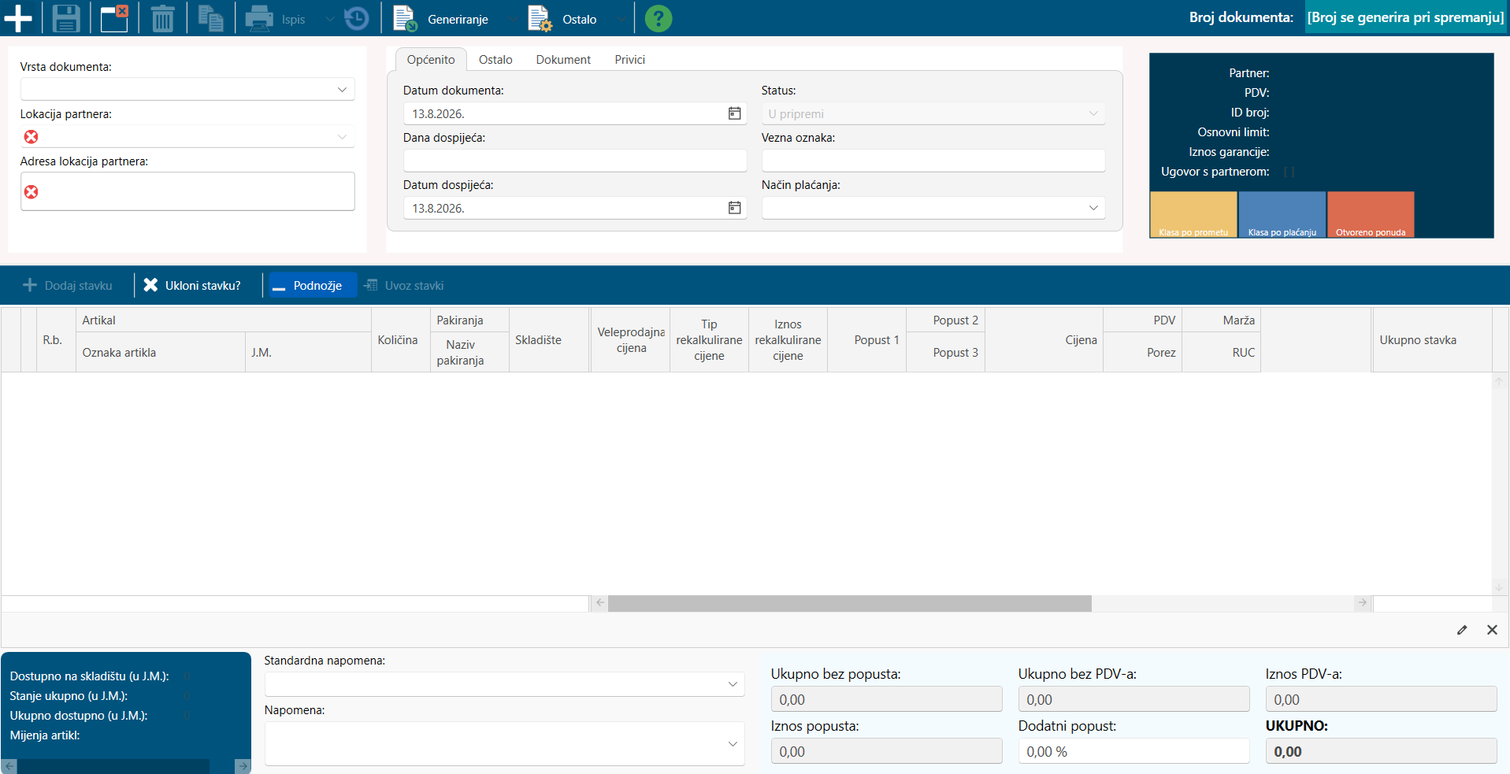Click the plus icon to create new document
Screen dimensions: 1510x774
(x=18, y=18)
